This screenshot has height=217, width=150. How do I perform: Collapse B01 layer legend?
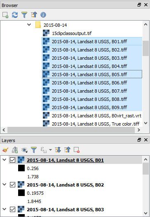[x=5, y=160]
